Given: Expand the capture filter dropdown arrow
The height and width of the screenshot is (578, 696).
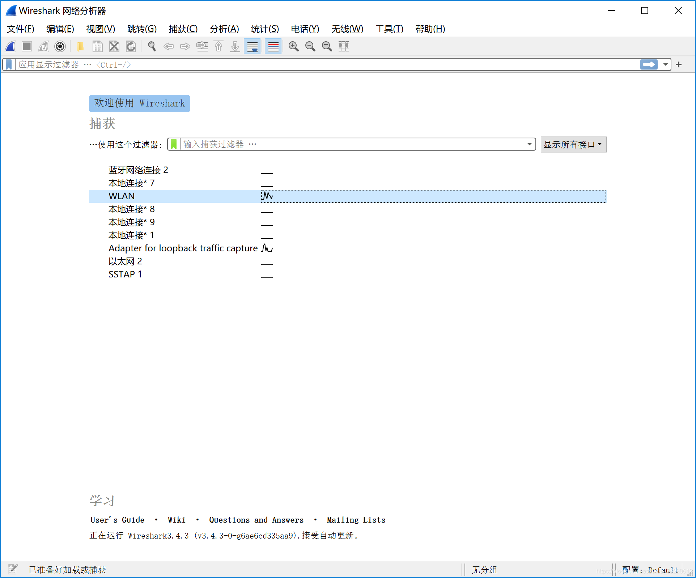Looking at the screenshot, I should point(529,144).
